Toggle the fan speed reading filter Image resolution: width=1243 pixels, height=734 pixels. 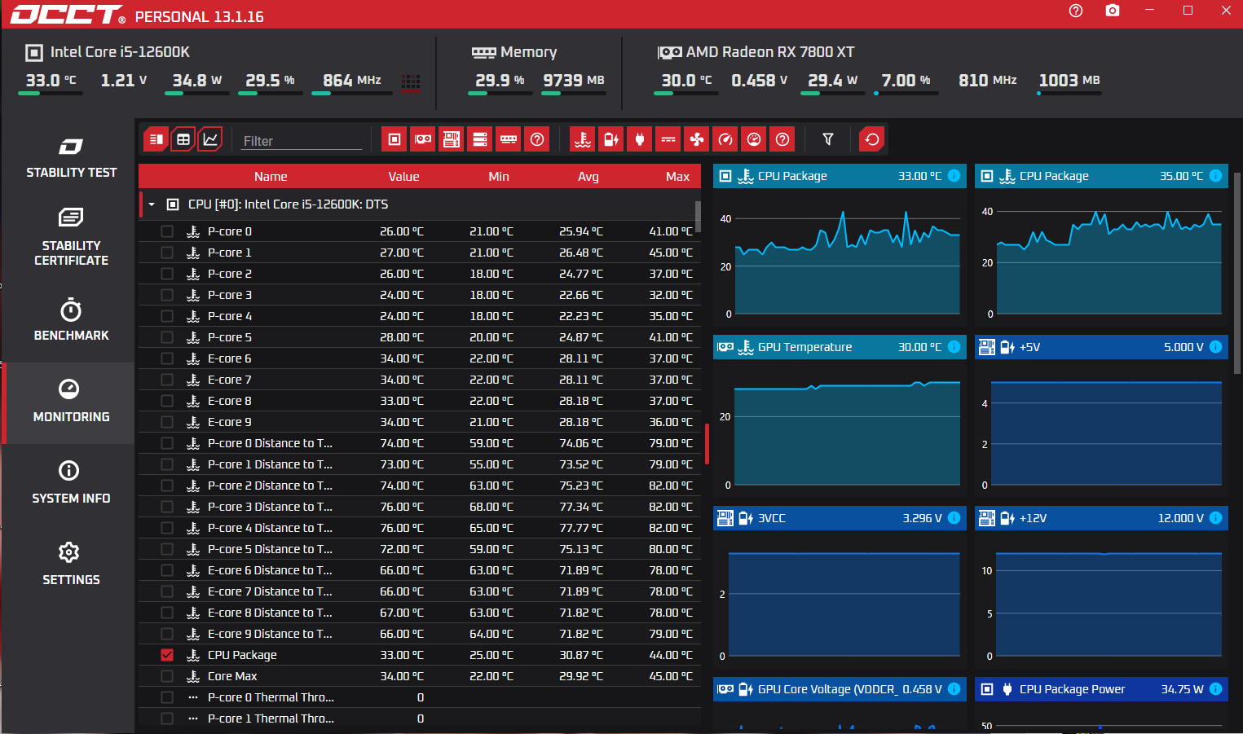tap(697, 139)
